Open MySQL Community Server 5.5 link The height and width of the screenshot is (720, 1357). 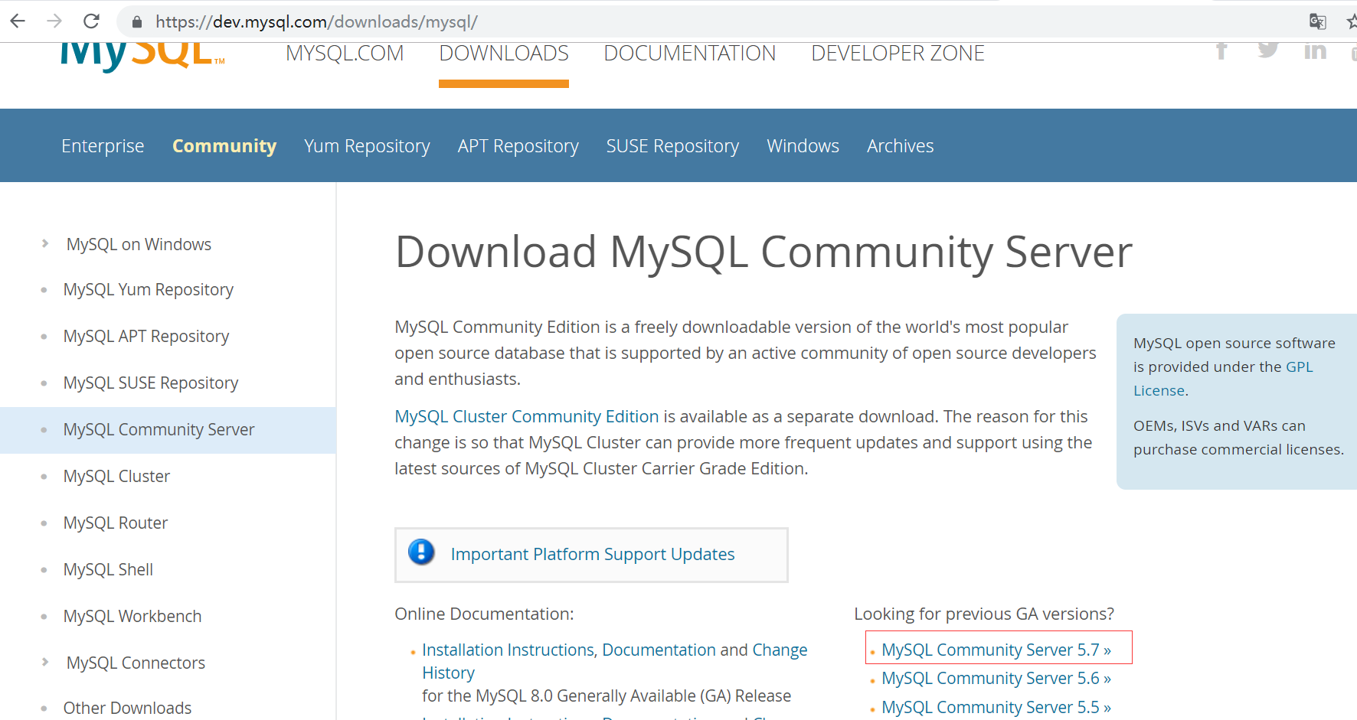pos(996,707)
